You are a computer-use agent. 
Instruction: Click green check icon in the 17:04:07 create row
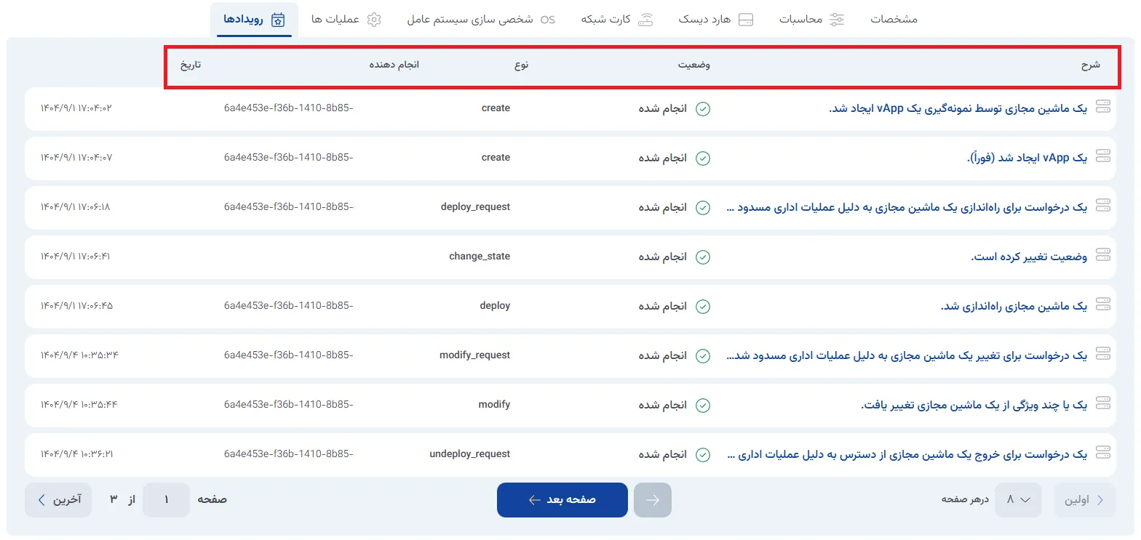(703, 158)
